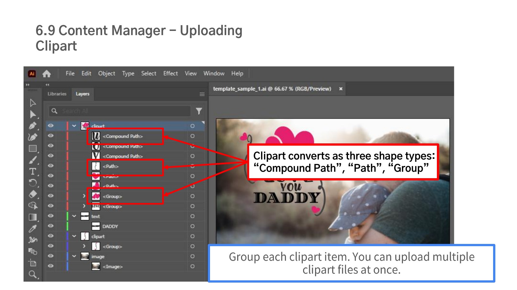The image size is (517, 290).
Task: Click the Search All input field
Action: (120, 111)
